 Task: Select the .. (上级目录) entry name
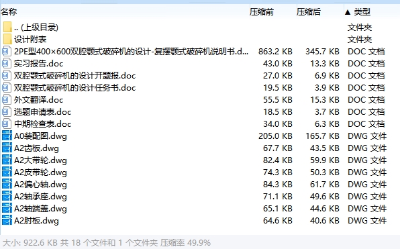36,27
